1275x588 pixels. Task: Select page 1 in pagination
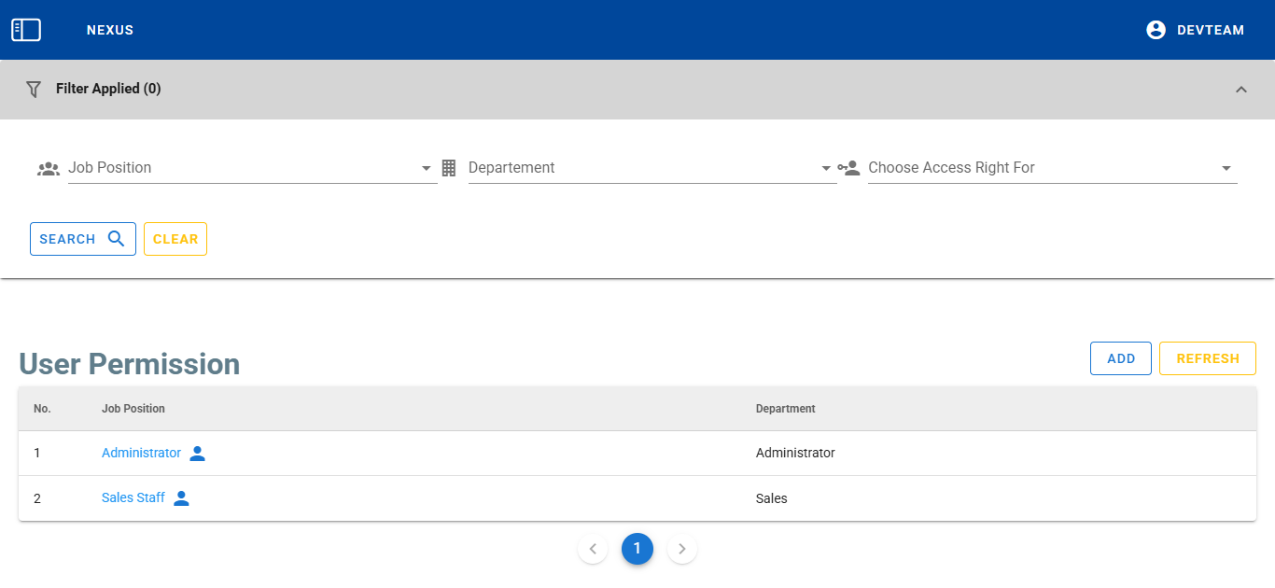pyautogui.click(x=637, y=549)
